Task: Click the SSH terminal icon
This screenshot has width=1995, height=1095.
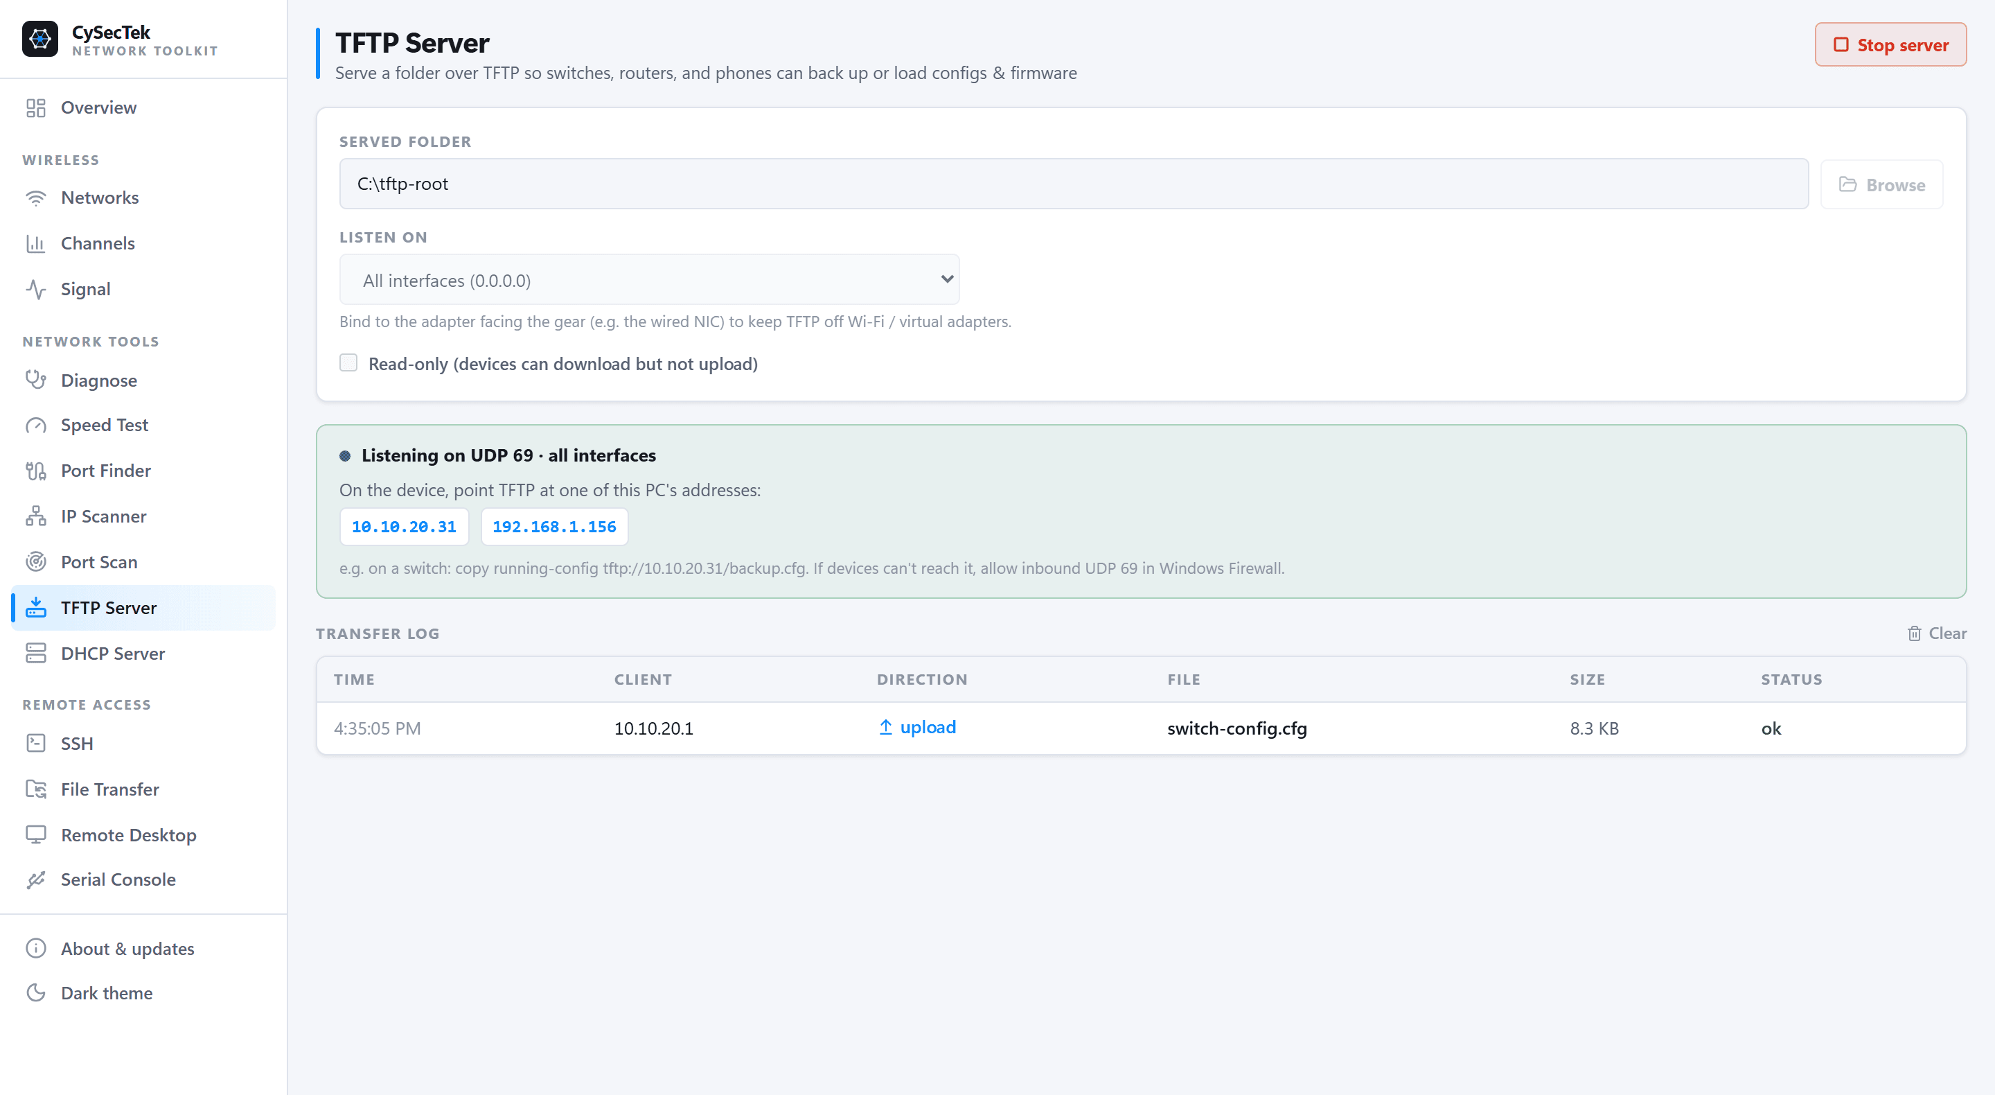Action: 35,743
